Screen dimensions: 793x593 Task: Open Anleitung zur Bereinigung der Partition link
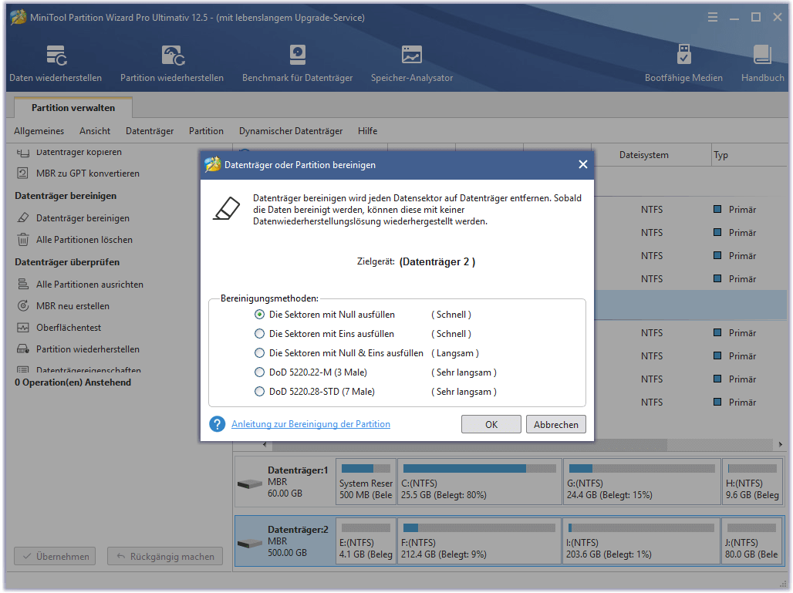[x=311, y=424]
